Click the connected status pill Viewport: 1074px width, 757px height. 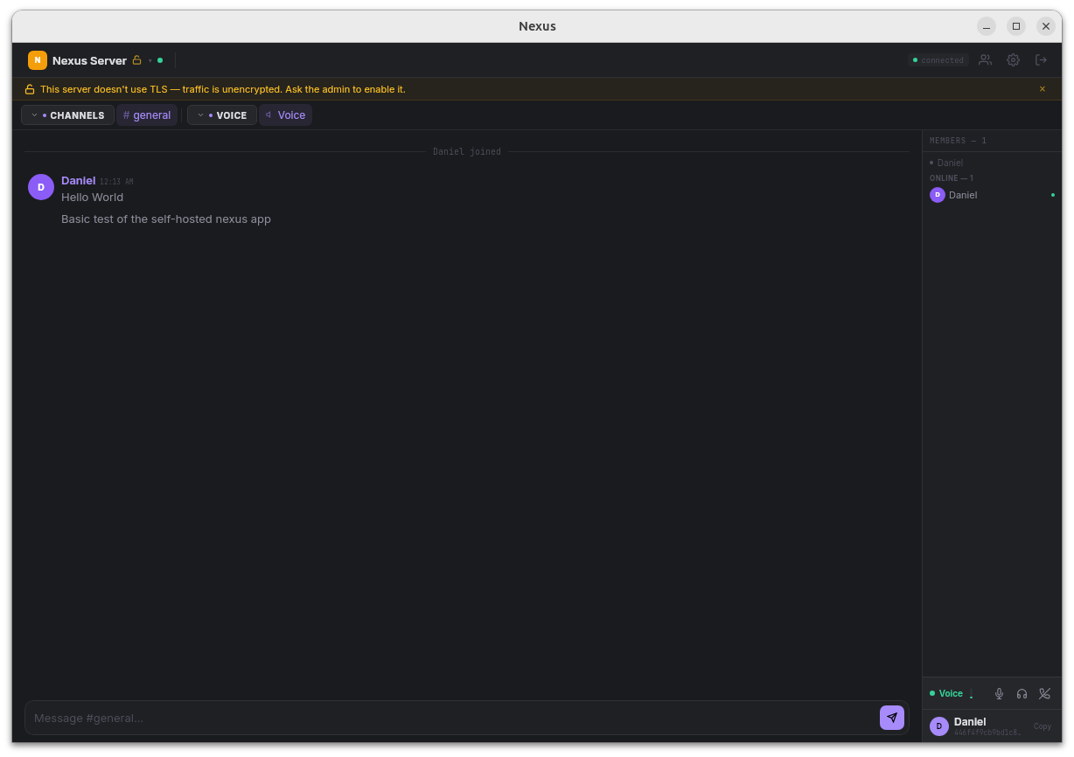tap(937, 59)
